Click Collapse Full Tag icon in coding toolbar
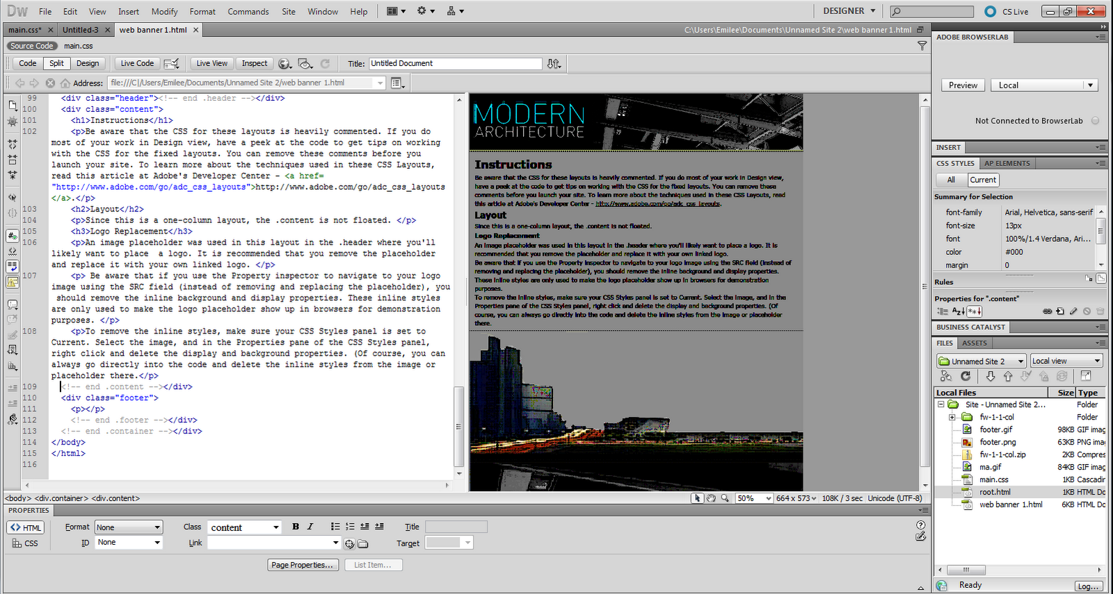The width and height of the screenshot is (1113, 594). click(13, 144)
